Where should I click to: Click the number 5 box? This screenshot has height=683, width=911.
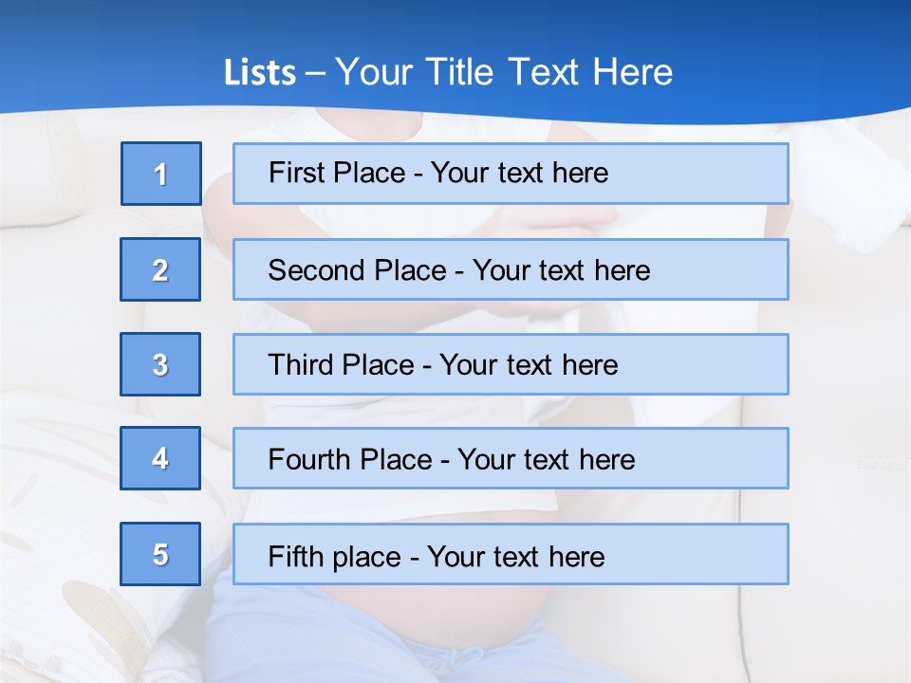tap(160, 554)
